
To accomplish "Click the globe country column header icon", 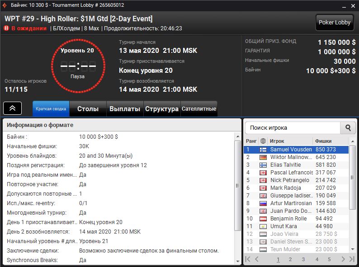I will pyautogui.click(x=263, y=141).
